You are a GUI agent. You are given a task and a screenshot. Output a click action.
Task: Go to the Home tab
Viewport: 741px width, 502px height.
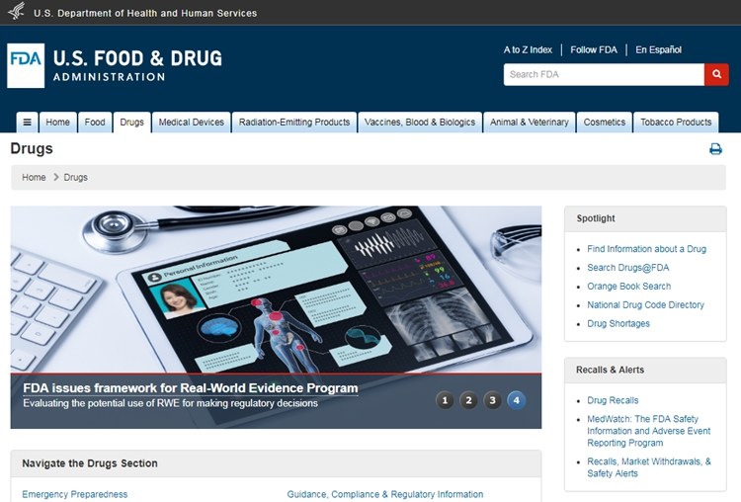[x=57, y=123]
